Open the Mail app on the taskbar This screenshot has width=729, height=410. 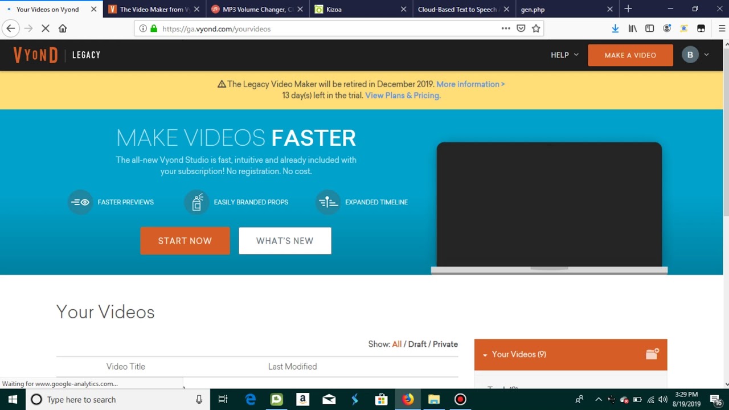[329, 400]
